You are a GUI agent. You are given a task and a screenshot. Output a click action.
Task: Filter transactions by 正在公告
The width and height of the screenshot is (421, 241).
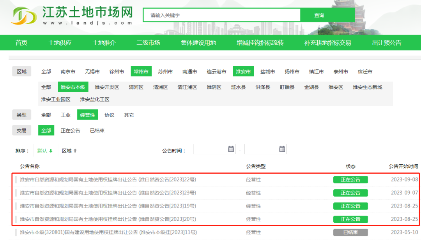[x=70, y=130]
